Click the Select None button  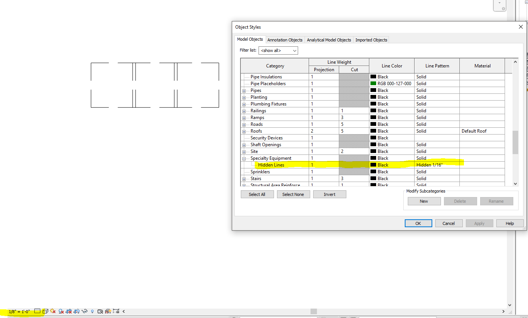tap(293, 194)
